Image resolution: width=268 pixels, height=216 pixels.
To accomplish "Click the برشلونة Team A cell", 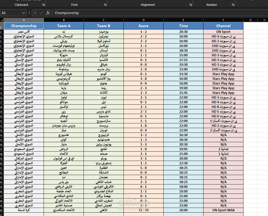I will [64, 69].
